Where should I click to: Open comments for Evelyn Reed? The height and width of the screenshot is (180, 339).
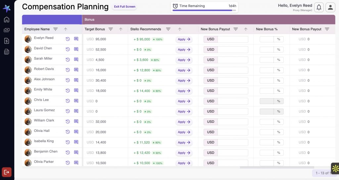[76, 39]
